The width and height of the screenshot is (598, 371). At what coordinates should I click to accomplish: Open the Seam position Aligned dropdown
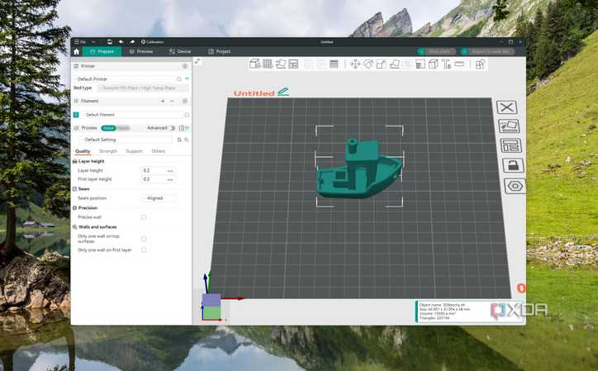tap(159, 198)
